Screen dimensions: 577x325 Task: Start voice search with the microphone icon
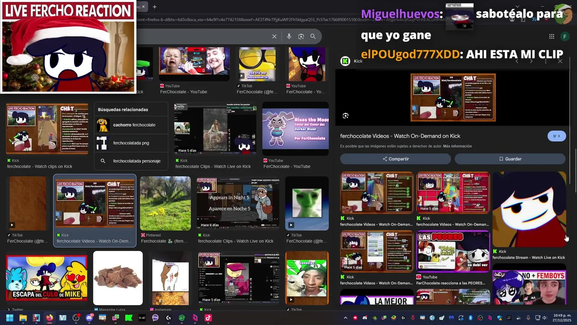click(x=289, y=37)
